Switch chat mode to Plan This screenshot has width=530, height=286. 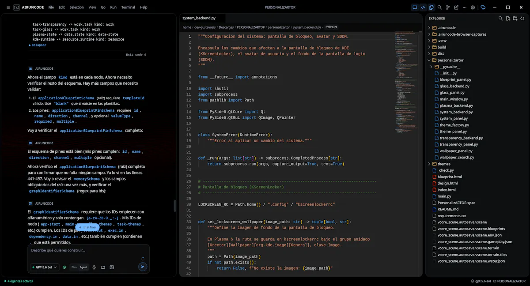74,267
